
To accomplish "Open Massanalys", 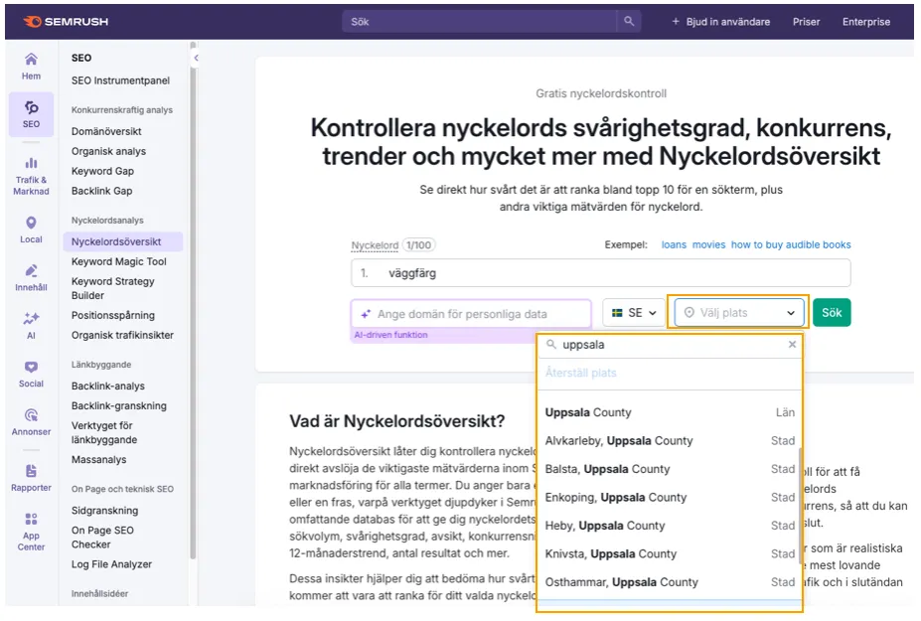I will pyautogui.click(x=98, y=459).
